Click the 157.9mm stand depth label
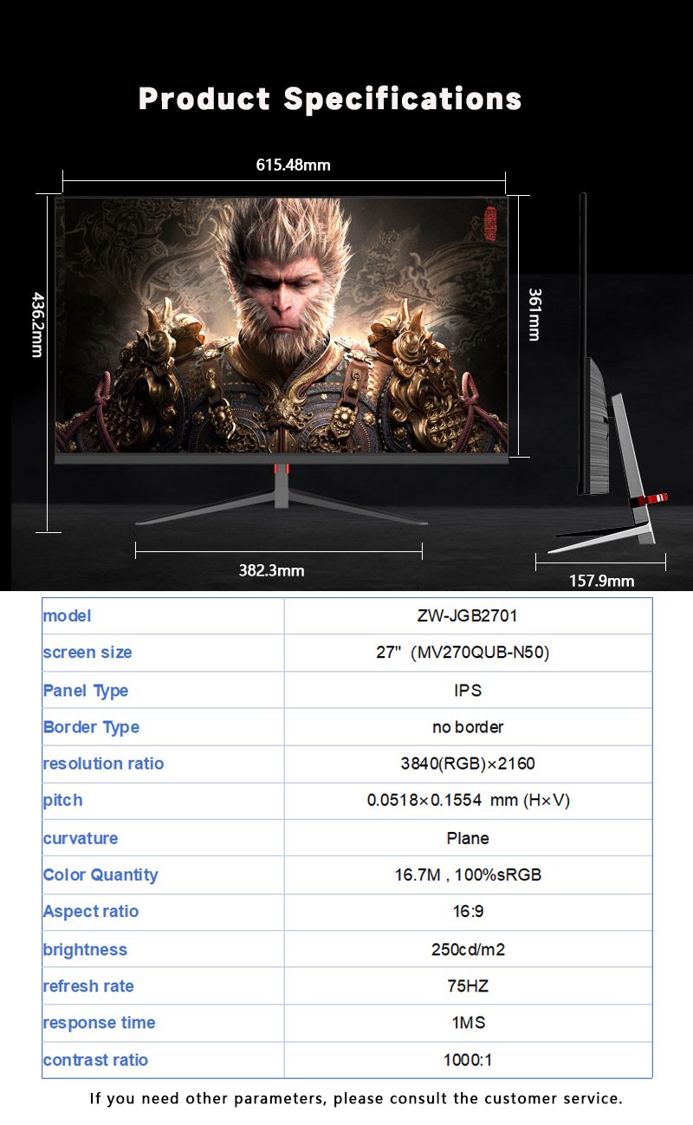This screenshot has width=693, height=1125. (x=601, y=581)
